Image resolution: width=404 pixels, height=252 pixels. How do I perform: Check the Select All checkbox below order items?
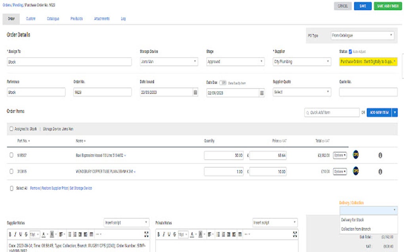11,188
